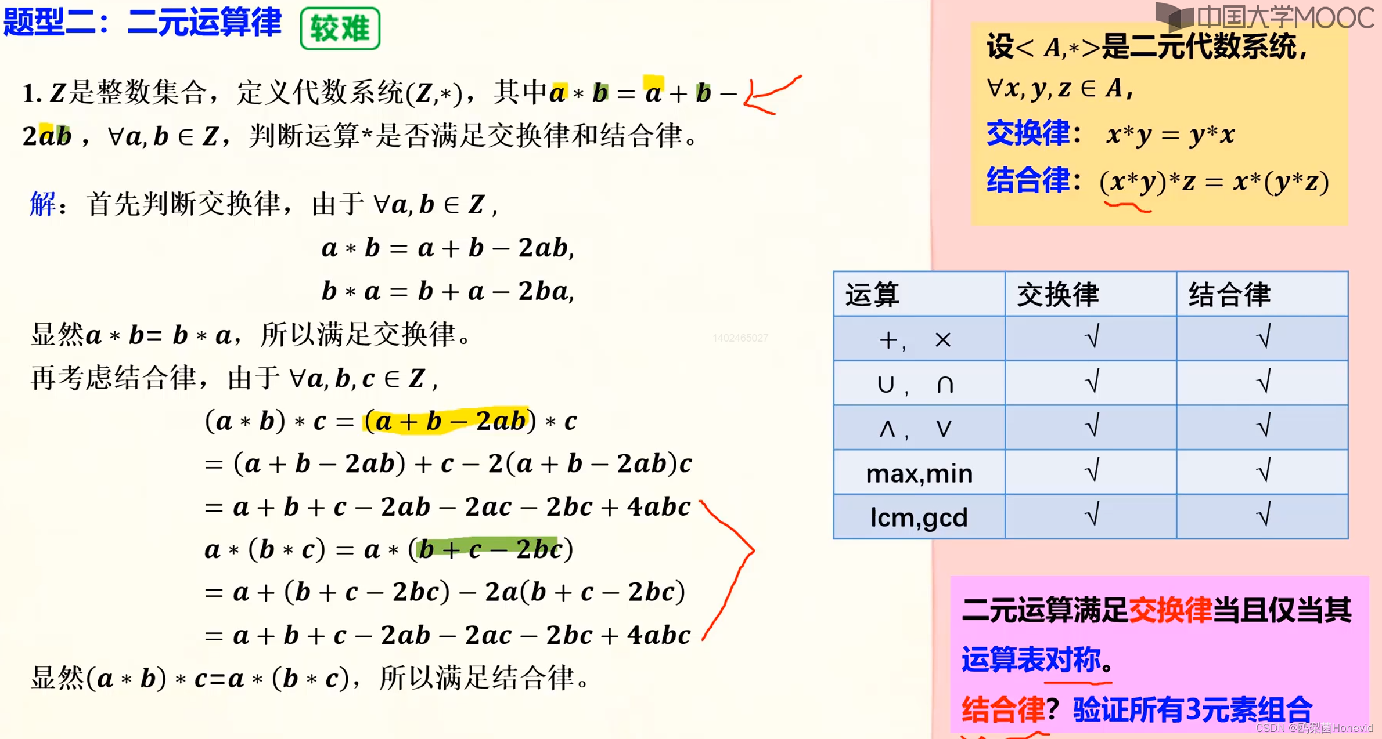Click the 结合律 checkmark for ∪, ∩

point(1264,382)
